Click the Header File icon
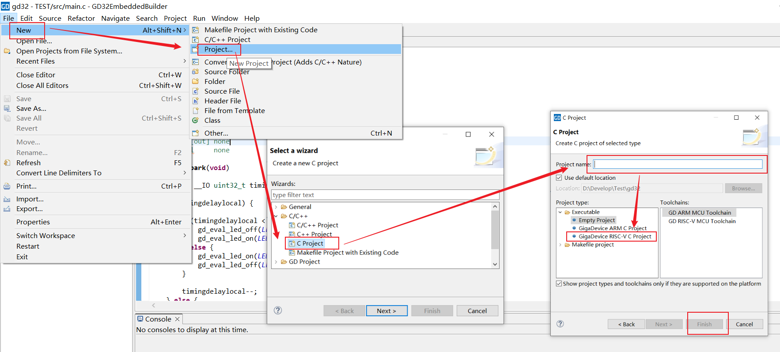 tap(195, 101)
